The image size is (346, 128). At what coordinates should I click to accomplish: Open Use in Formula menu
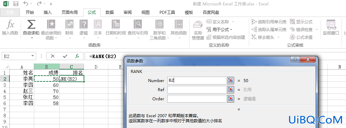coord(219,29)
